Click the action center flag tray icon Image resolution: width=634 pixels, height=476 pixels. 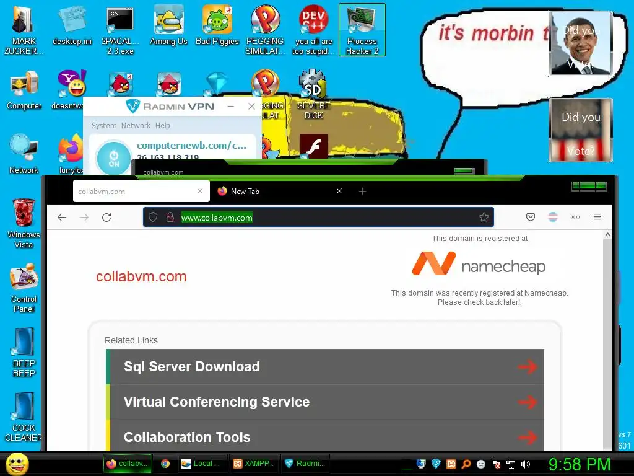click(496, 464)
